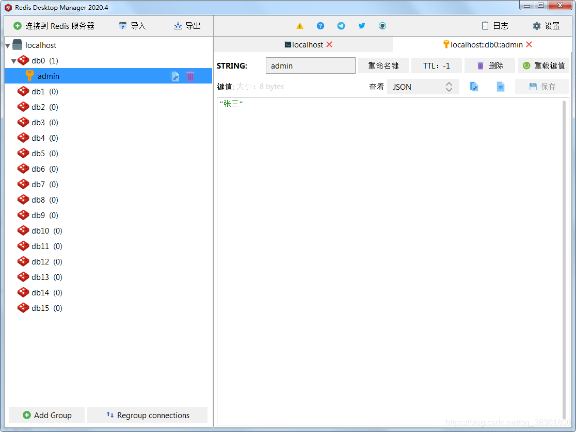Screen dimensions: 576x432
Task: Open the JSON view format dropdown
Action: click(x=423, y=86)
